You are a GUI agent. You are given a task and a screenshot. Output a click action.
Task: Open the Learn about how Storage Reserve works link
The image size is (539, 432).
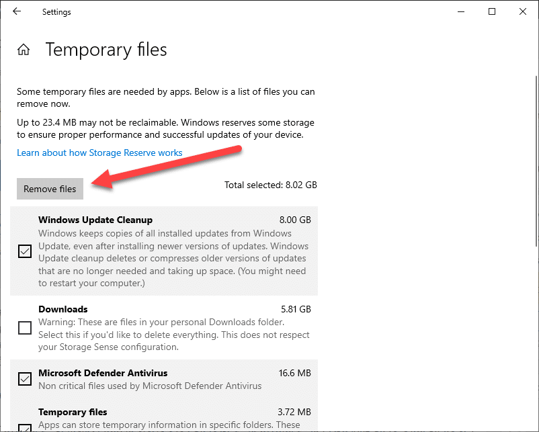pyautogui.click(x=99, y=153)
